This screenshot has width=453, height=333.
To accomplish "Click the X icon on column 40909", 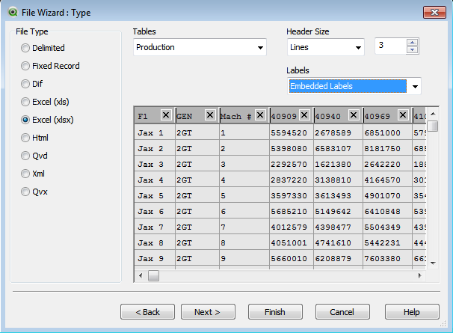I will [x=304, y=115].
